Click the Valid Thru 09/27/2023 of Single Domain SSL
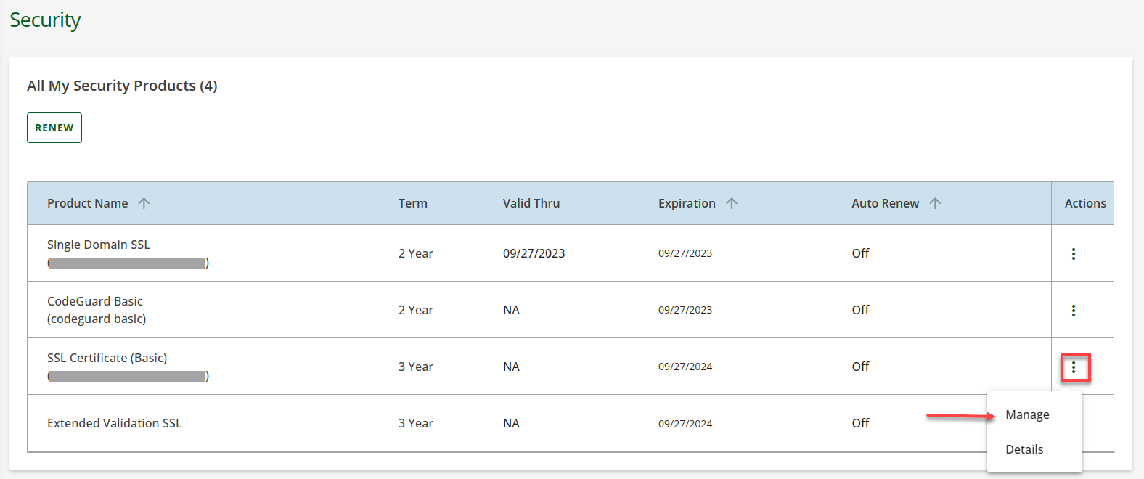 (x=534, y=253)
